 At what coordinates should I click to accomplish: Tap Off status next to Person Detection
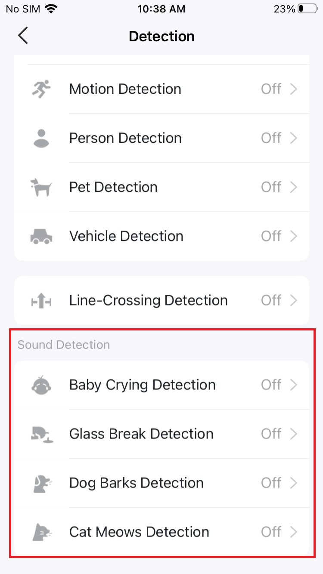pyautogui.click(x=271, y=138)
